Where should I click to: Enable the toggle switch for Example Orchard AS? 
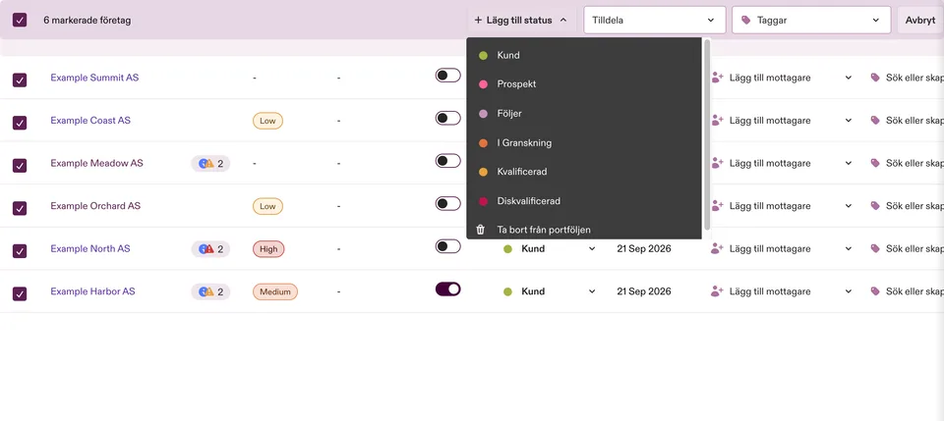[448, 203]
